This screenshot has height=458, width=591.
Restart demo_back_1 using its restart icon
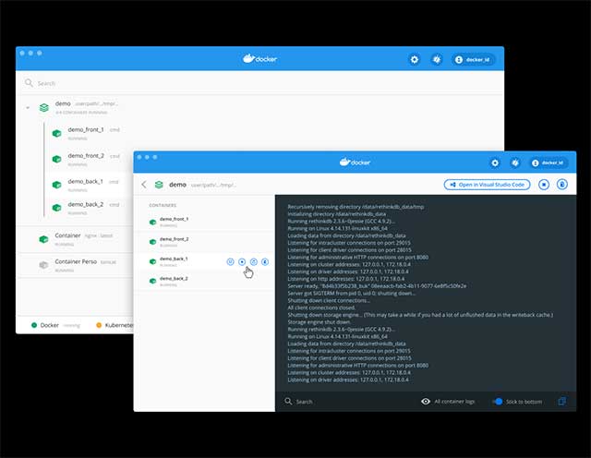point(254,261)
